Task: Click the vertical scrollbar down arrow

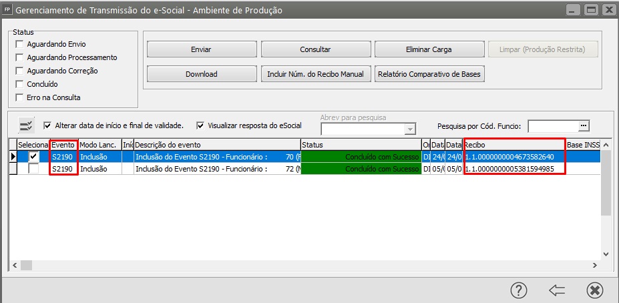Action: click(606, 254)
